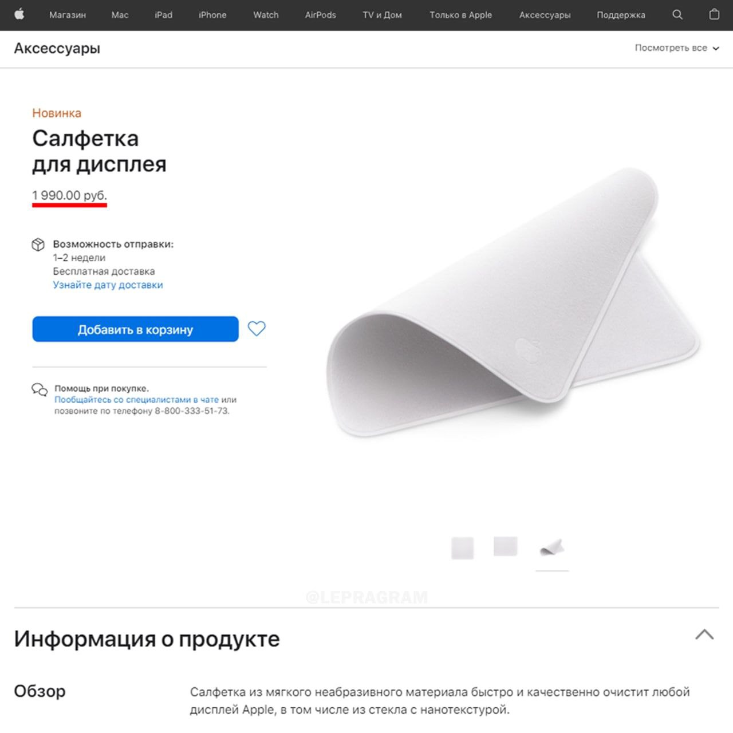Viewport: 733px width, 733px height.
Task: Open the AirPods menu item
Action: (x=321, y=15)
